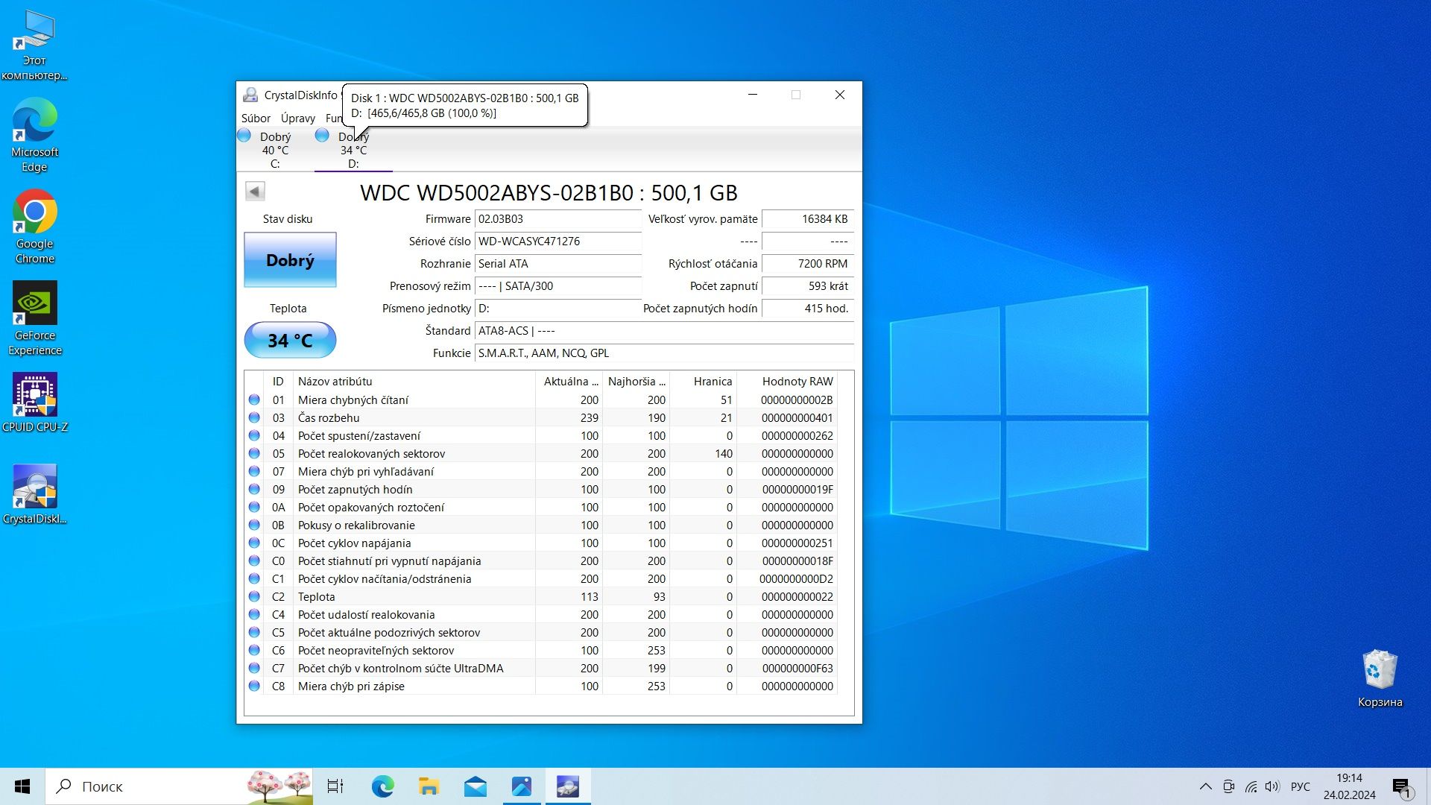Launch Edge from the taskbar
This screenshot has height=805, width=1431.
click(382, 786)
